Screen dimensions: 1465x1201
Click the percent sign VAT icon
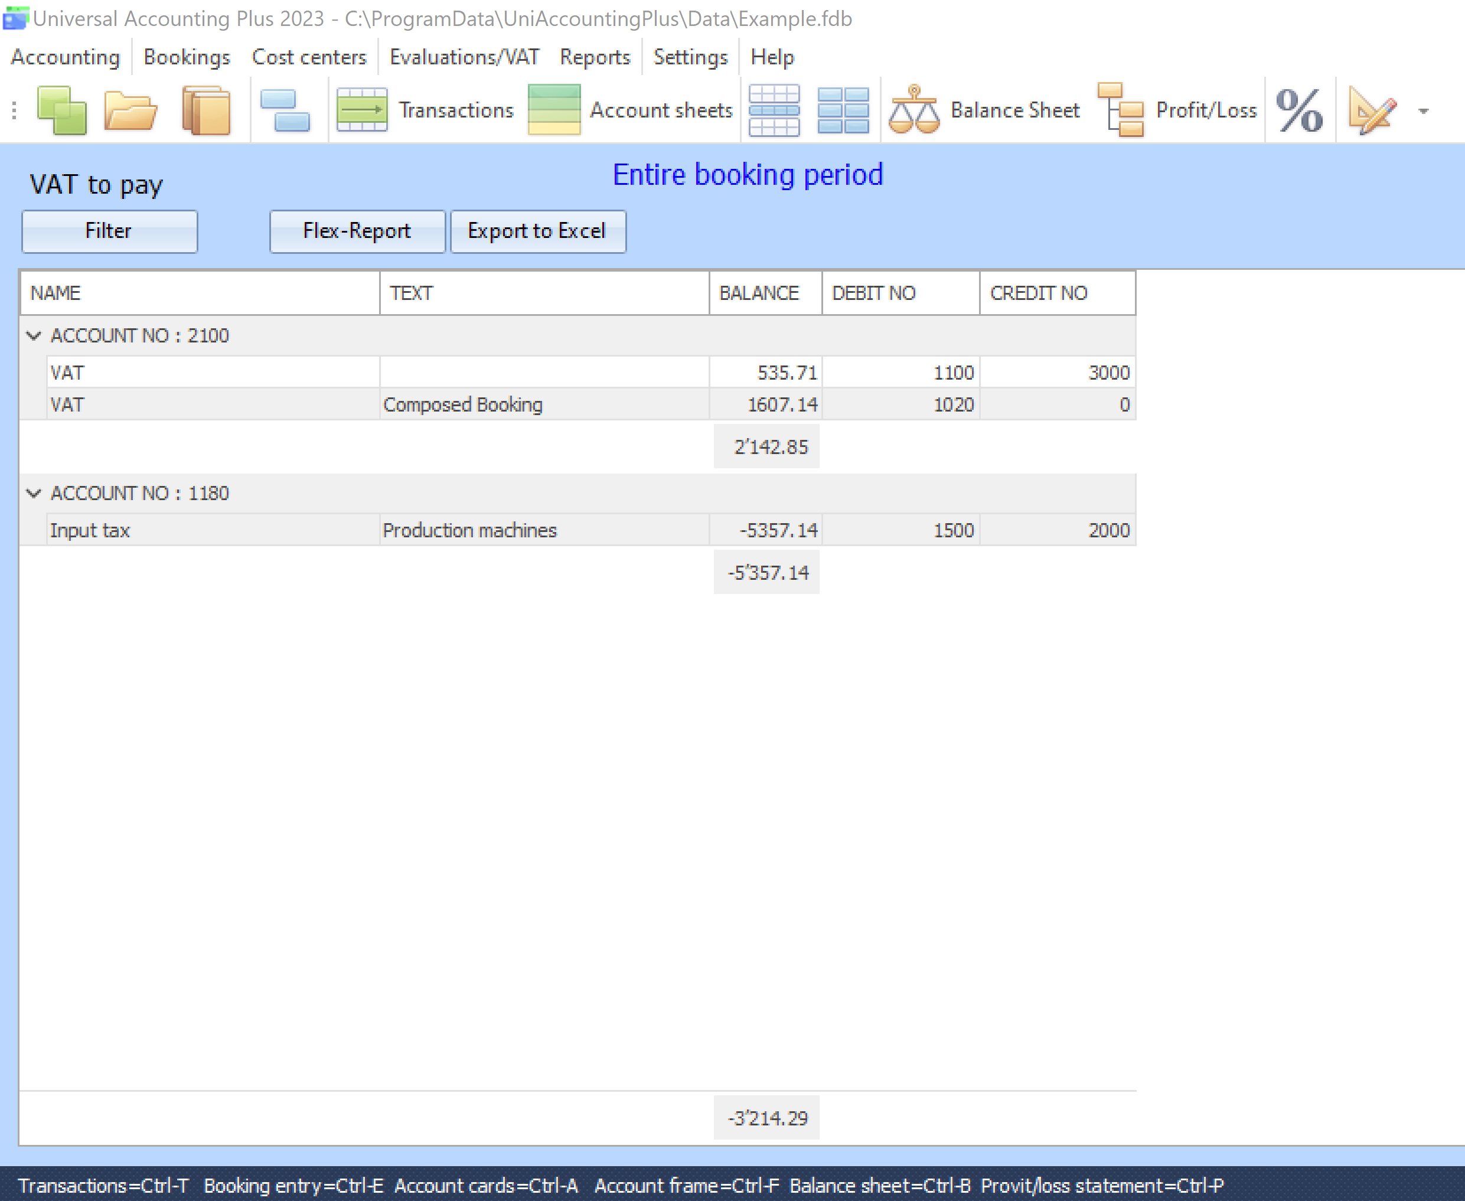(1299, 110)
